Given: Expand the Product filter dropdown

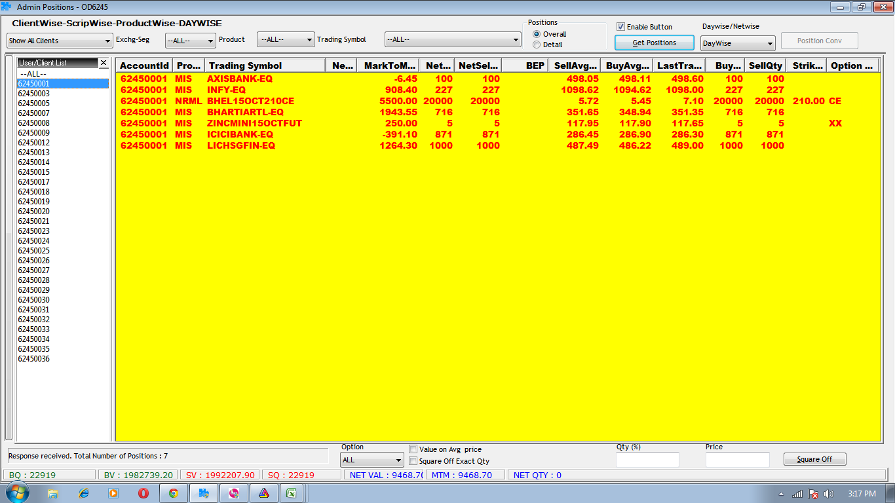Looking at the screenshot, I should [x=286, y=40].
